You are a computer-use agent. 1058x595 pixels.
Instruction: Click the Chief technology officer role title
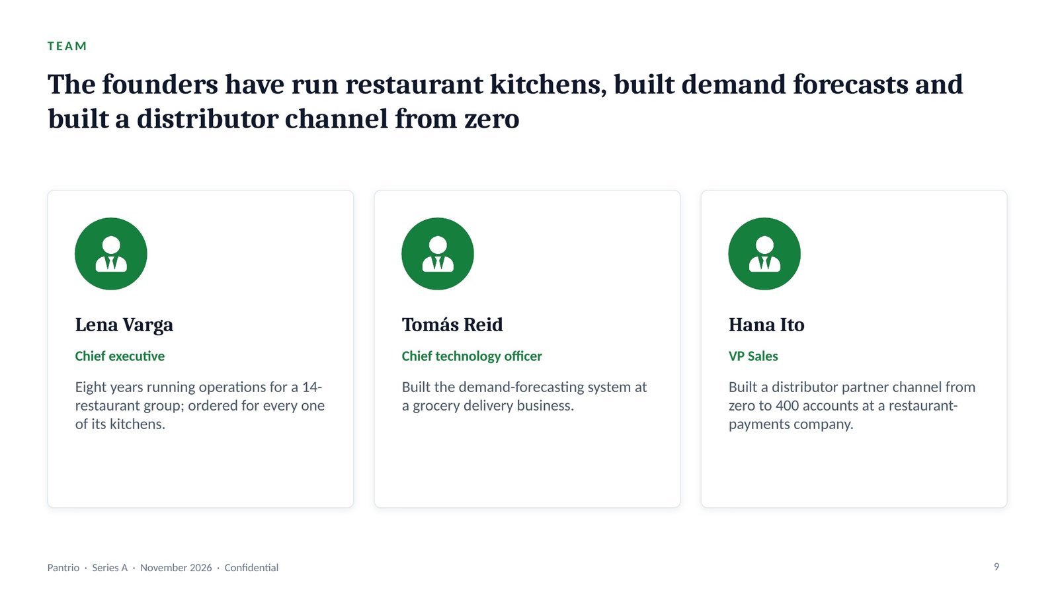[x=471, y=356]
